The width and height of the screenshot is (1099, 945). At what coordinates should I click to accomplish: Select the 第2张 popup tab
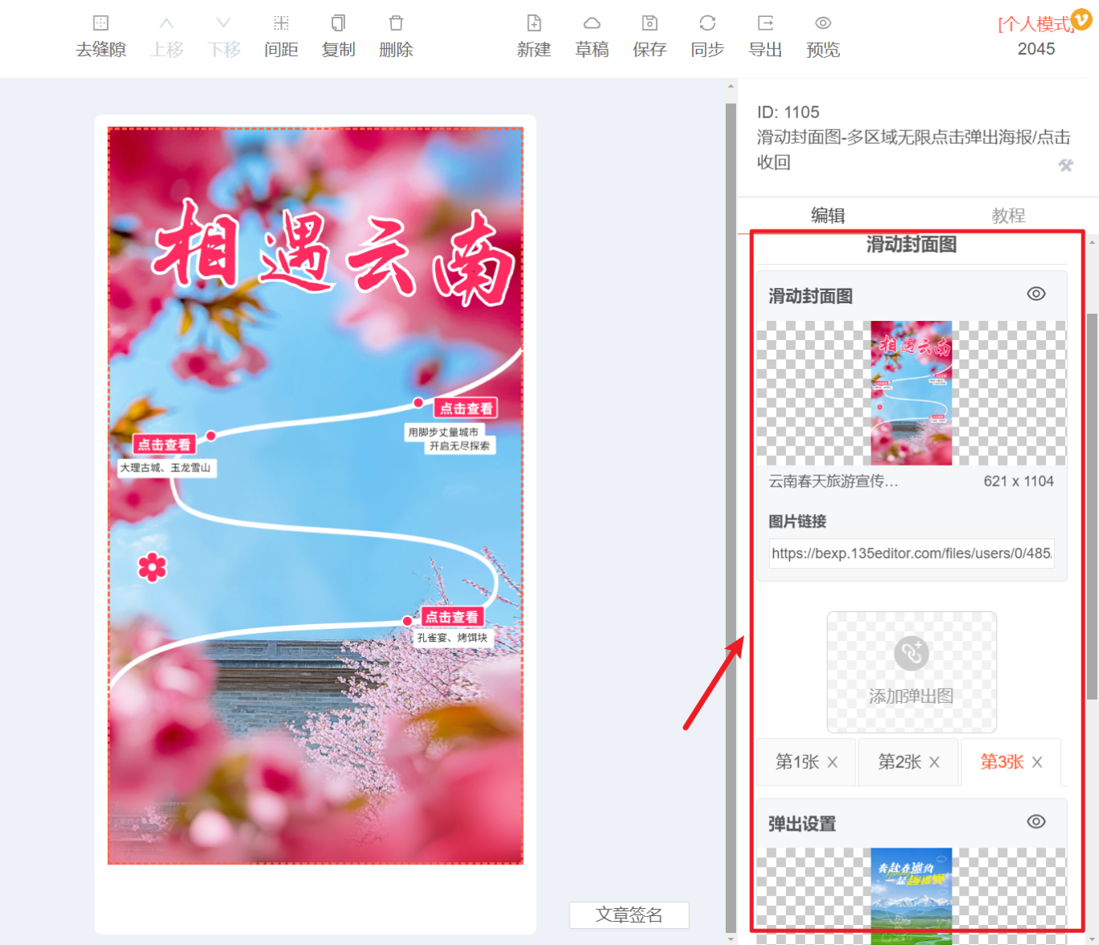pyautogui.click(x=899, y=762)
